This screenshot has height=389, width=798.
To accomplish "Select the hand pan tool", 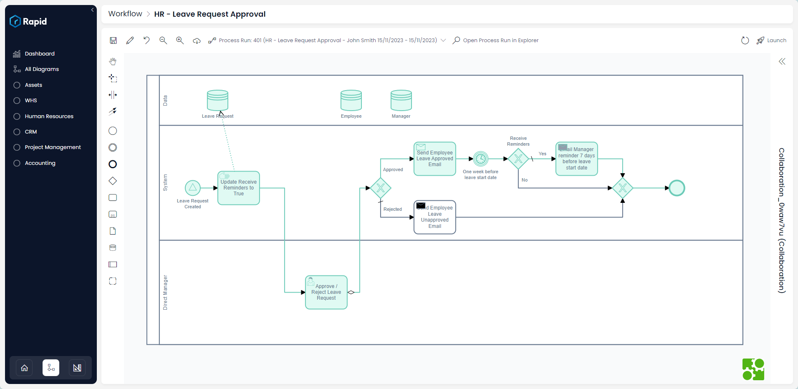I will (x=113, y=61).
